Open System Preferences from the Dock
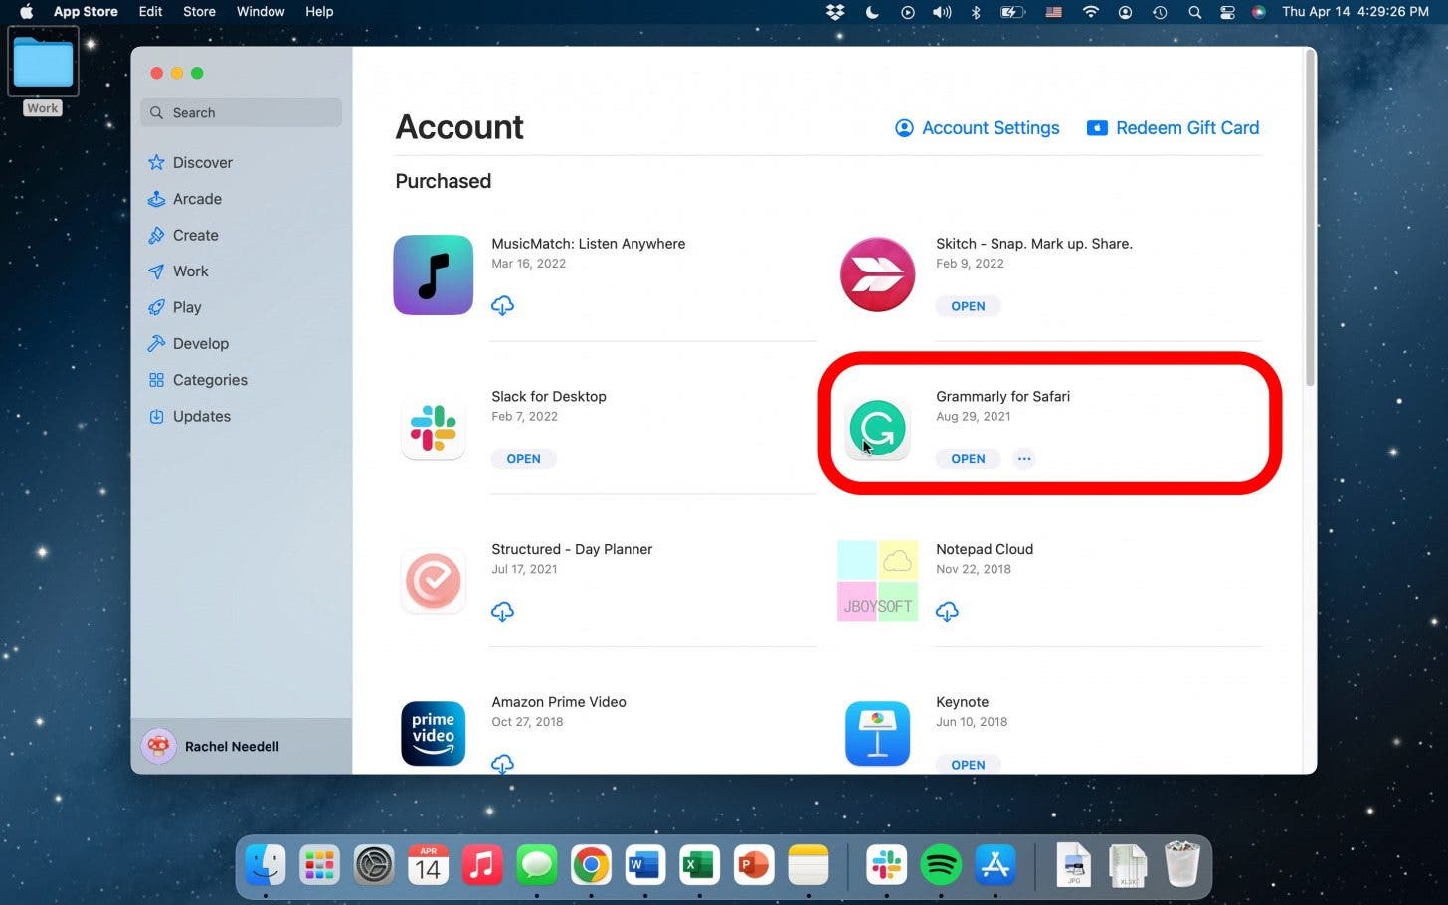 374,865
